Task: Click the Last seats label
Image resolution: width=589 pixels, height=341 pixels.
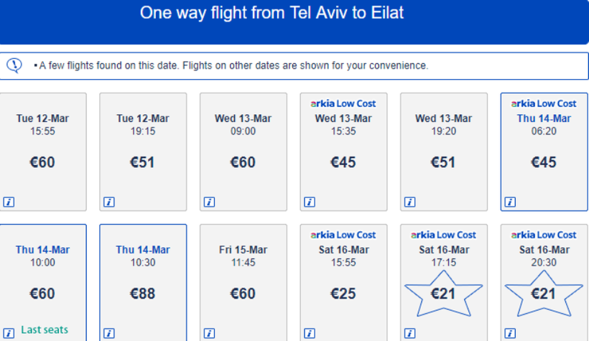Action: (45, 330)
